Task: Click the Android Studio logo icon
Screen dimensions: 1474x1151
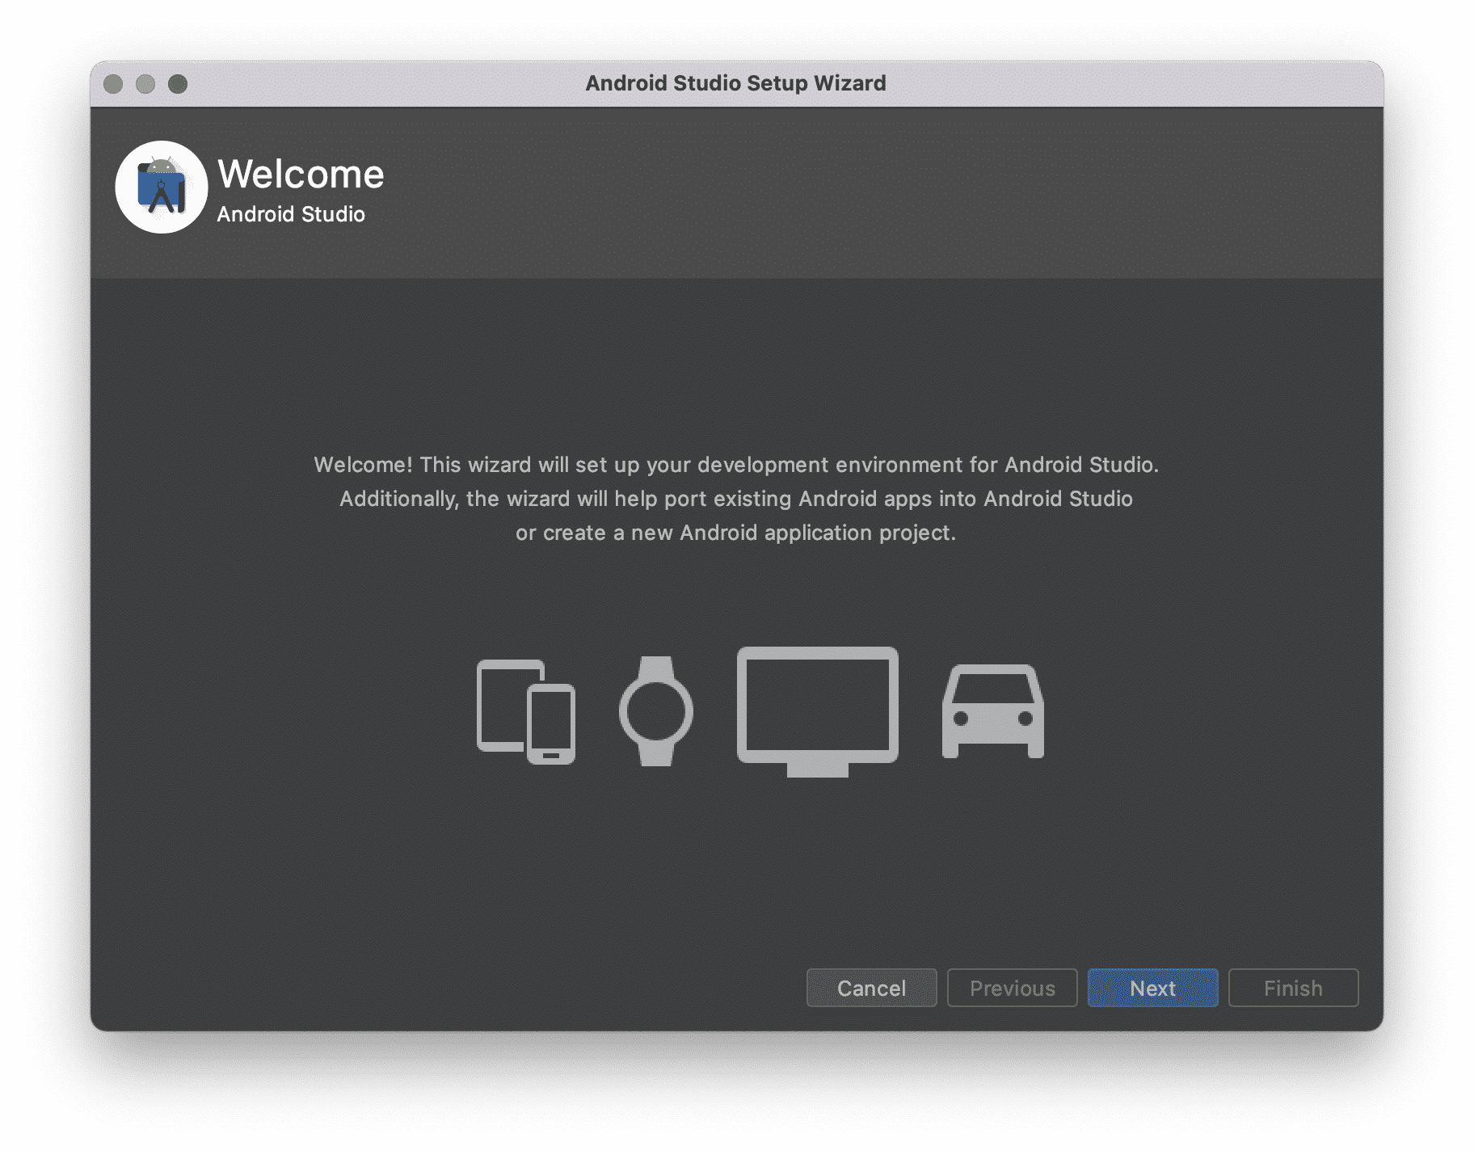Action: coord(161,187)
